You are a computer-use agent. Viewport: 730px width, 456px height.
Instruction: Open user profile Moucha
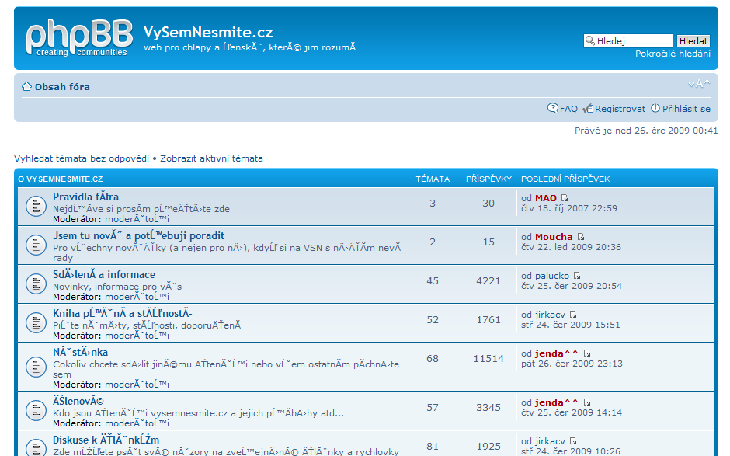pos(554,237)
